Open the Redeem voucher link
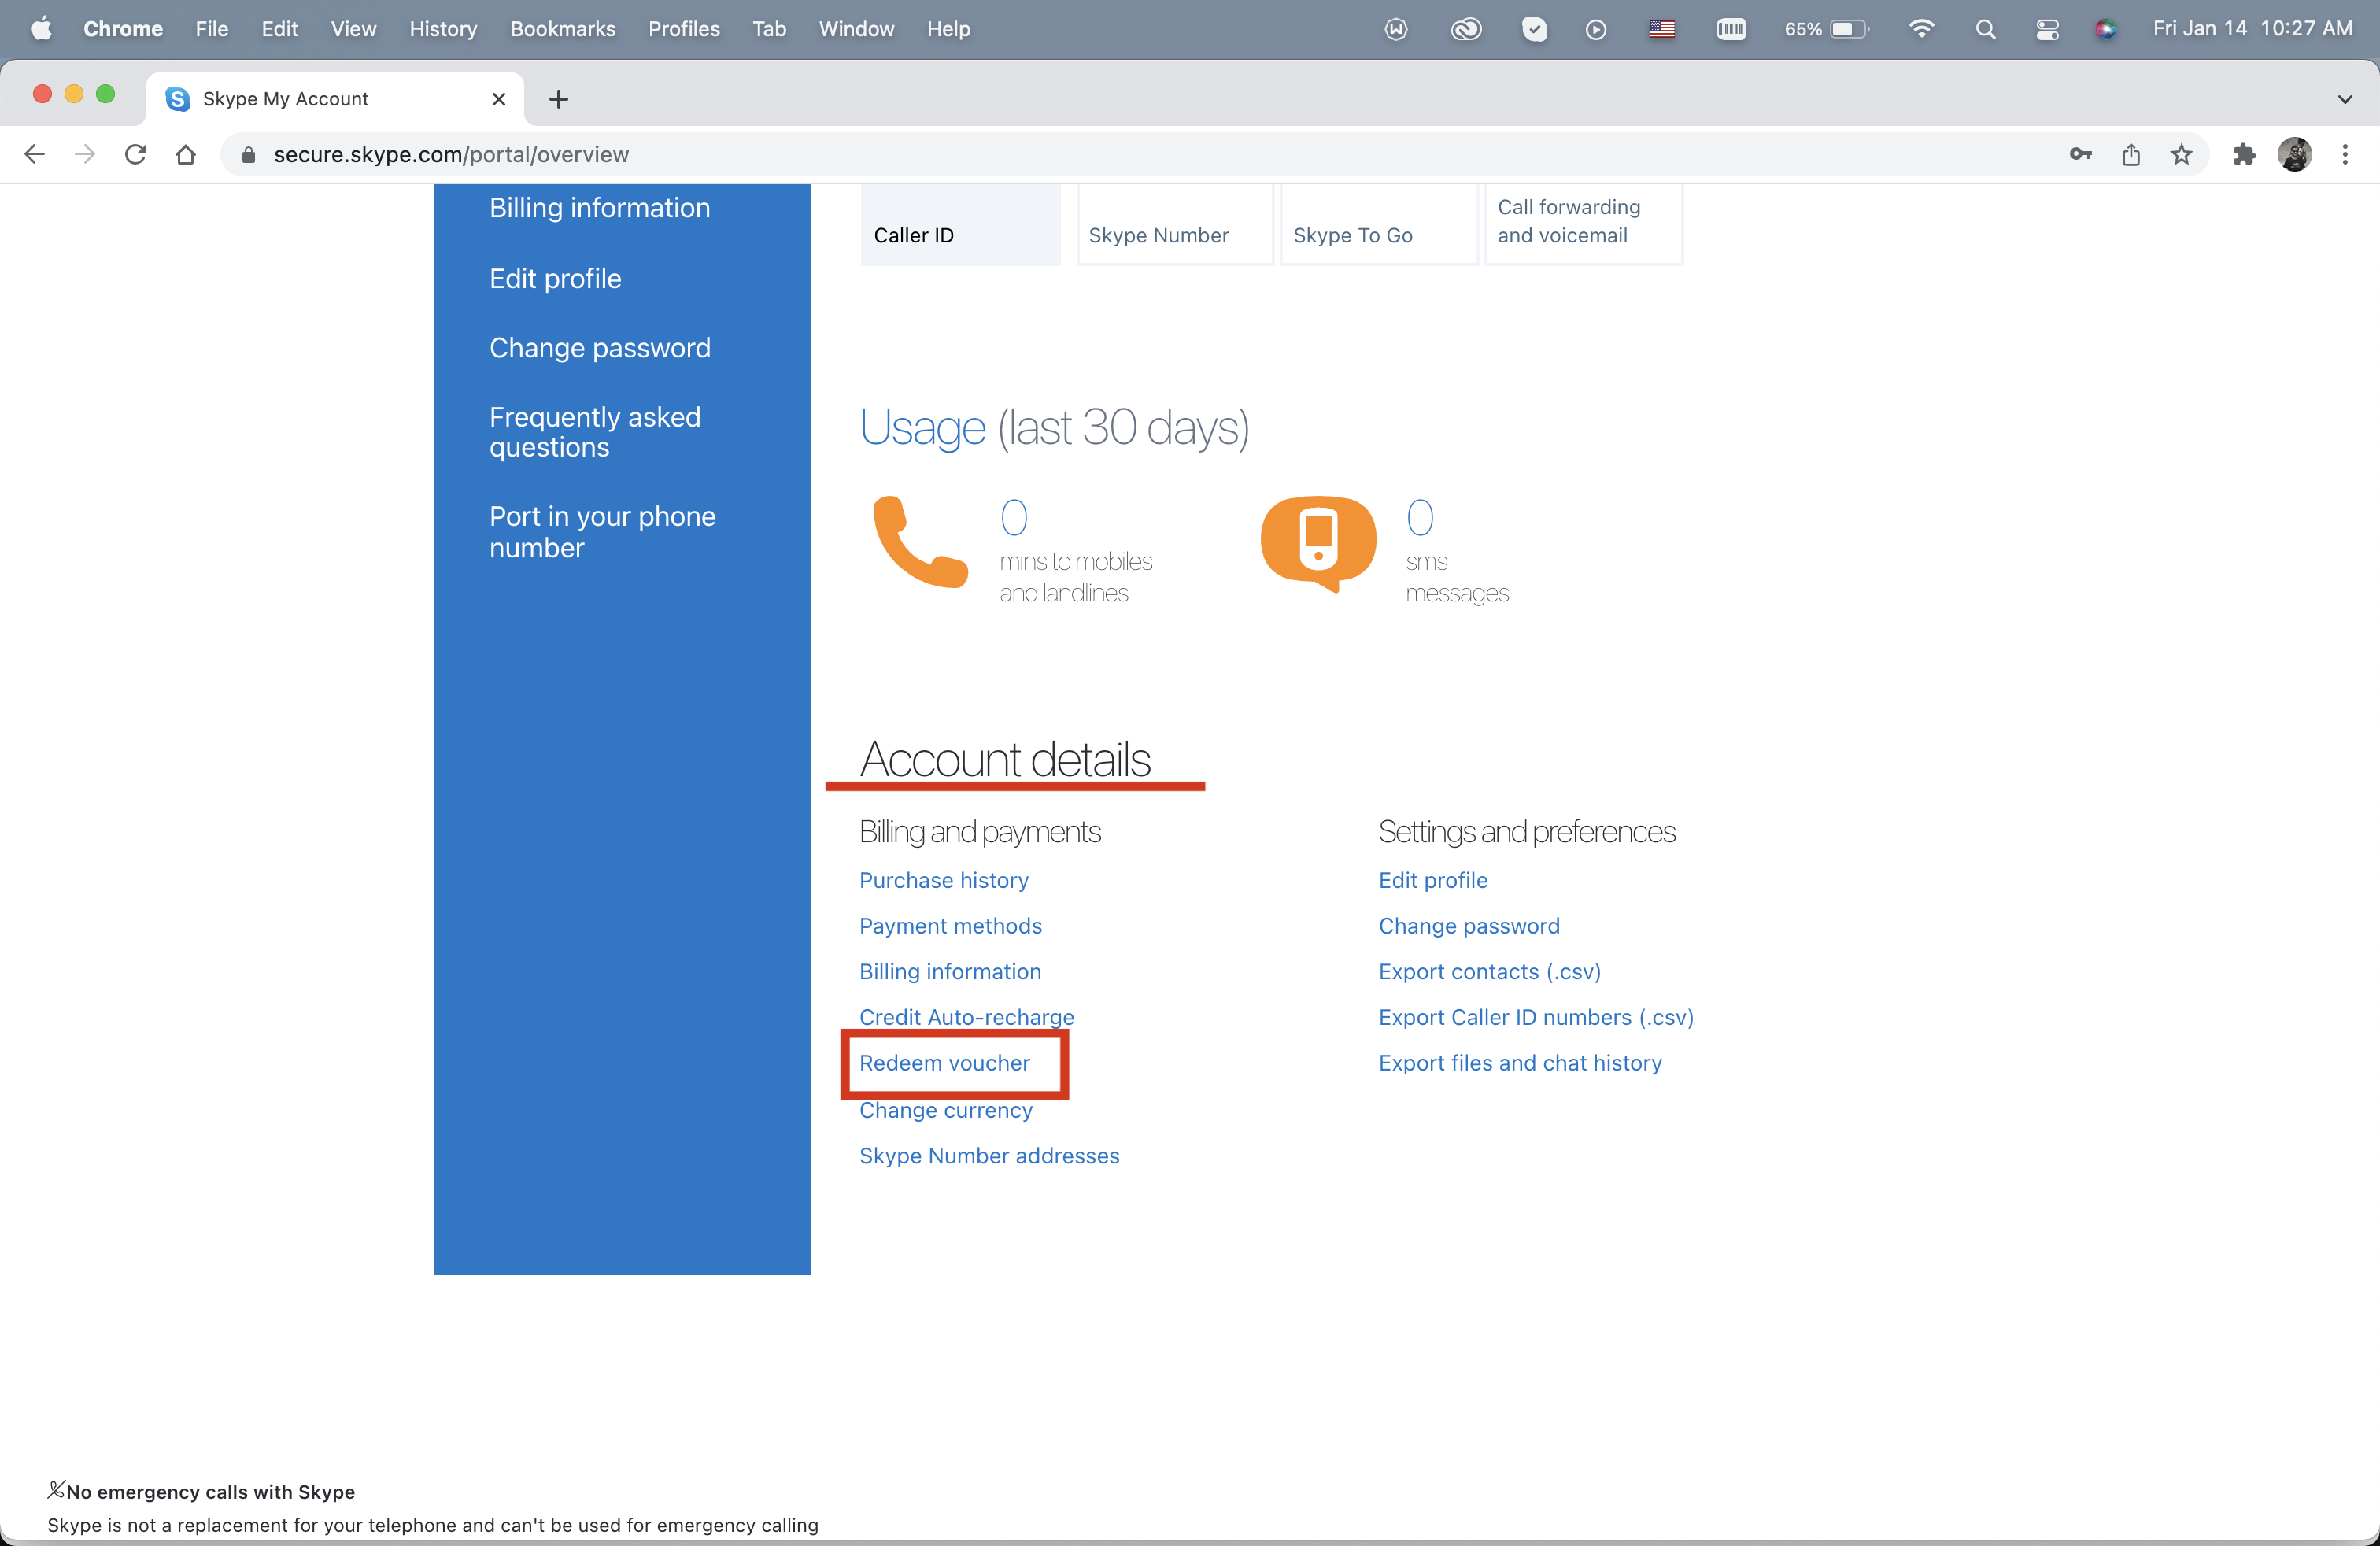The width and height of the screenshot is (2380, 1546). point(944,1063)
